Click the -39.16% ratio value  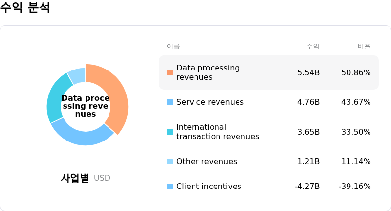pos(354,187)
